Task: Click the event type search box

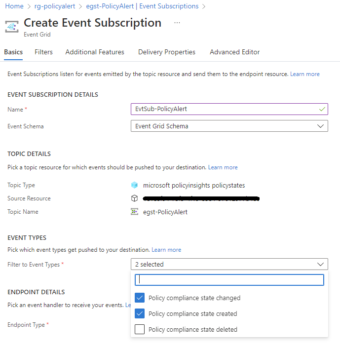Action: [x=229, y=280]
